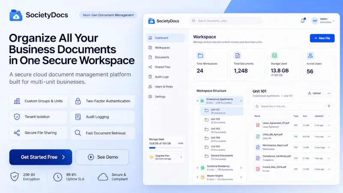Click the Secure File Sharing share icon
Viewport: 343px width, 193px height.
point(17,133)
